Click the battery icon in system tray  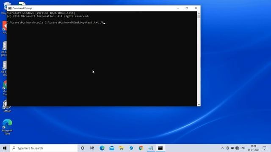(232, 148)
